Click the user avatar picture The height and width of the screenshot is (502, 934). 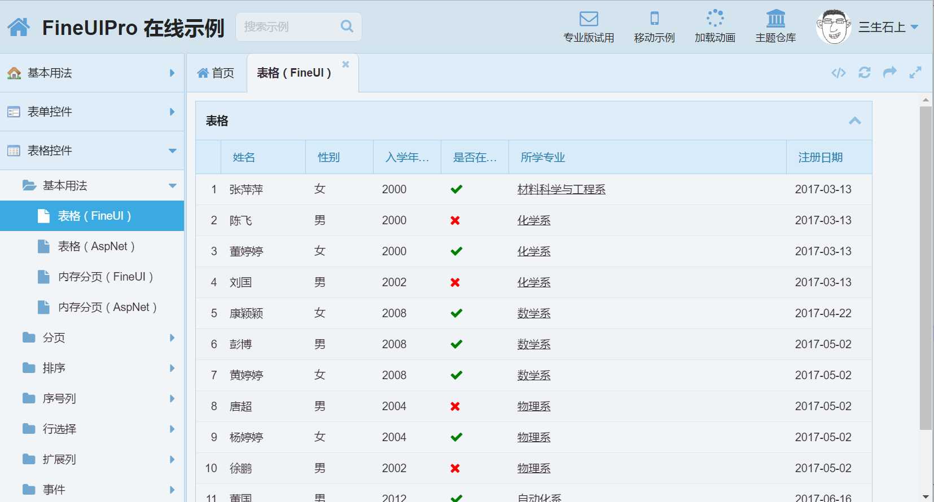tap(834, 27)
